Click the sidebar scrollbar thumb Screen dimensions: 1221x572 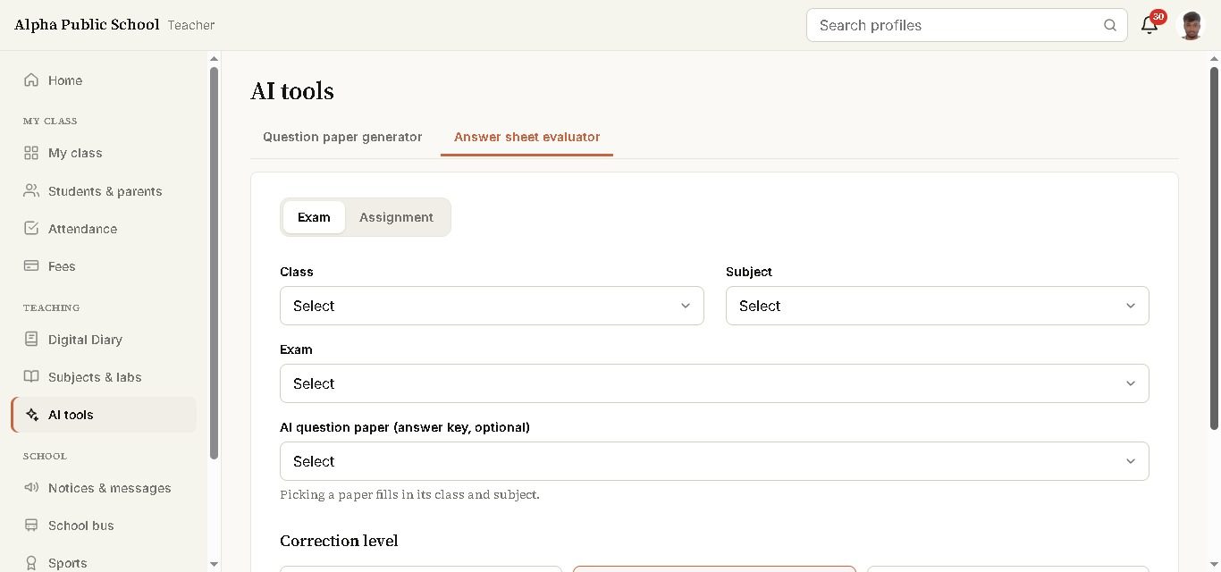click(x=214, y=264)
